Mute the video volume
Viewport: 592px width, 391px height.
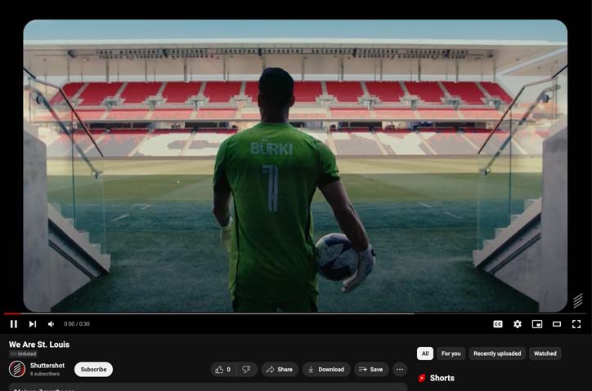pos(52,324)
